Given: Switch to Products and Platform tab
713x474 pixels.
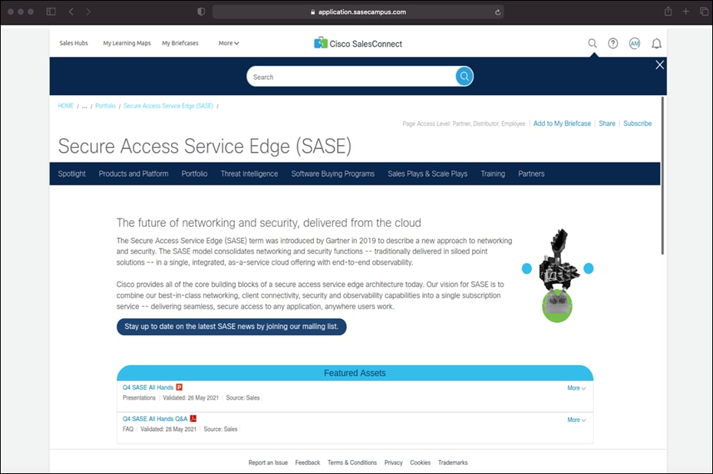Looking at the screenshot, I should coord(134,173).
